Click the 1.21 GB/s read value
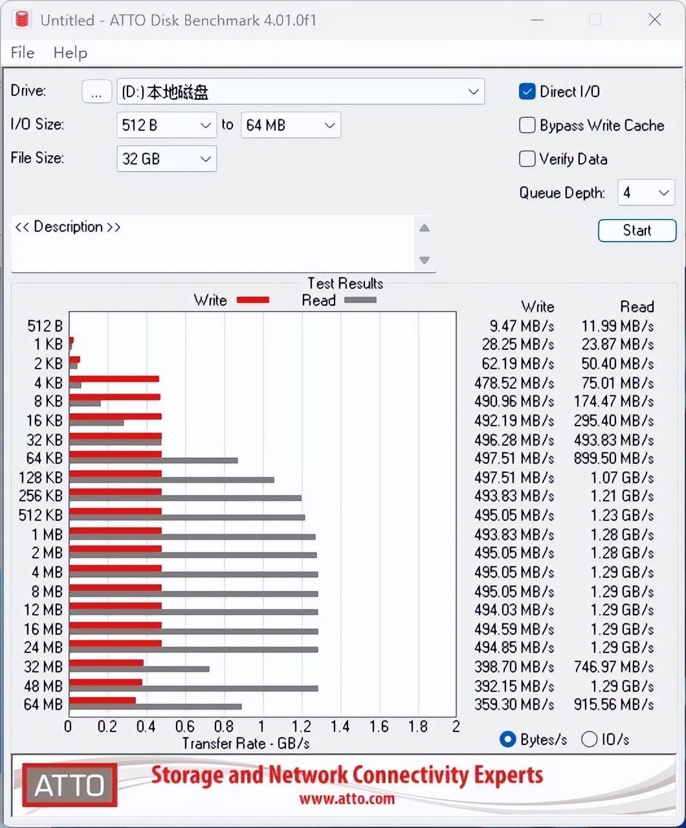 point(622,496)
